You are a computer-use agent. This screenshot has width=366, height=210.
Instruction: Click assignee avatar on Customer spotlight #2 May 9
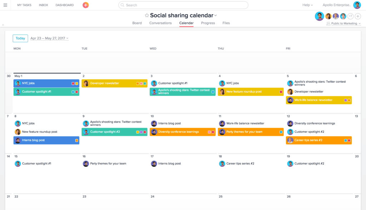click(x=86, y=132)
